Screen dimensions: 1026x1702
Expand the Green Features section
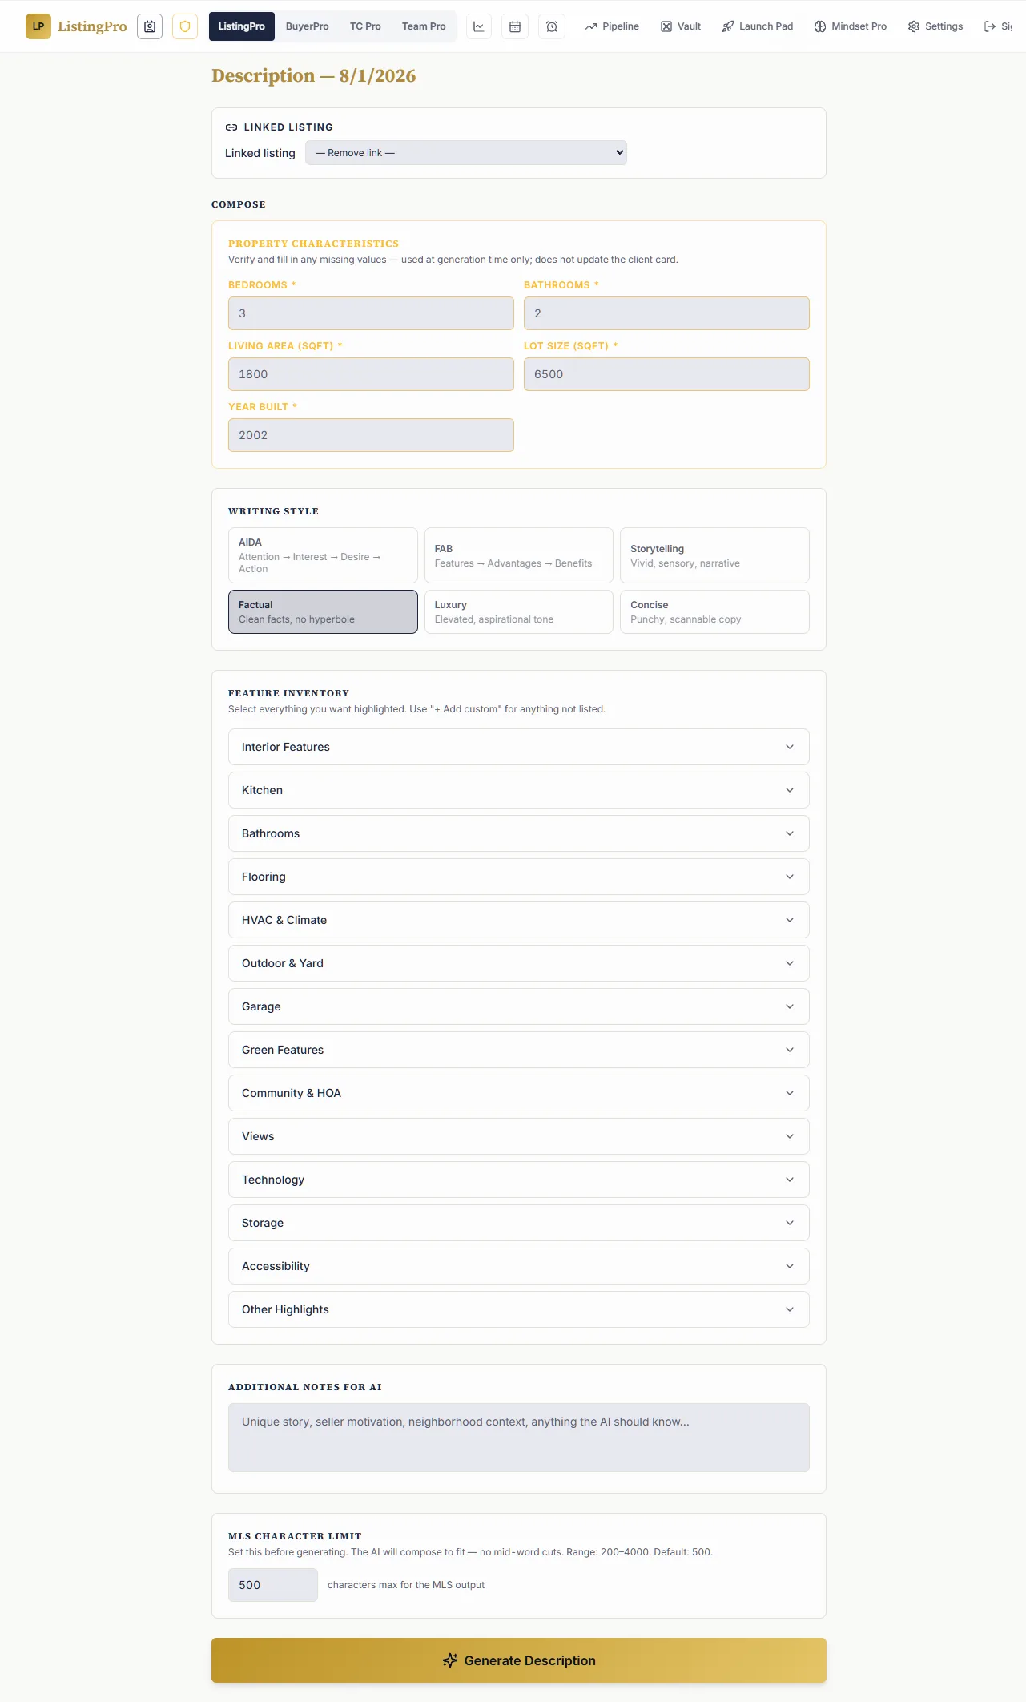519,1050
